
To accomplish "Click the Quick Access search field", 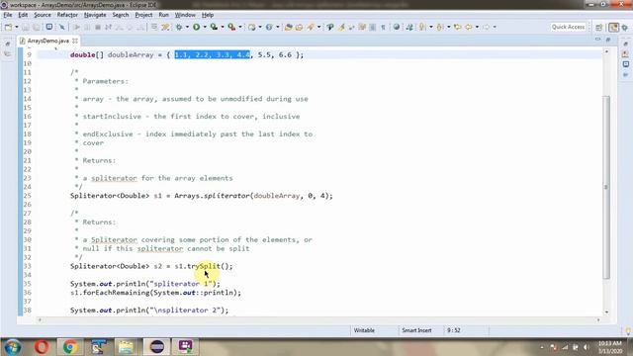I will [568, 27].
